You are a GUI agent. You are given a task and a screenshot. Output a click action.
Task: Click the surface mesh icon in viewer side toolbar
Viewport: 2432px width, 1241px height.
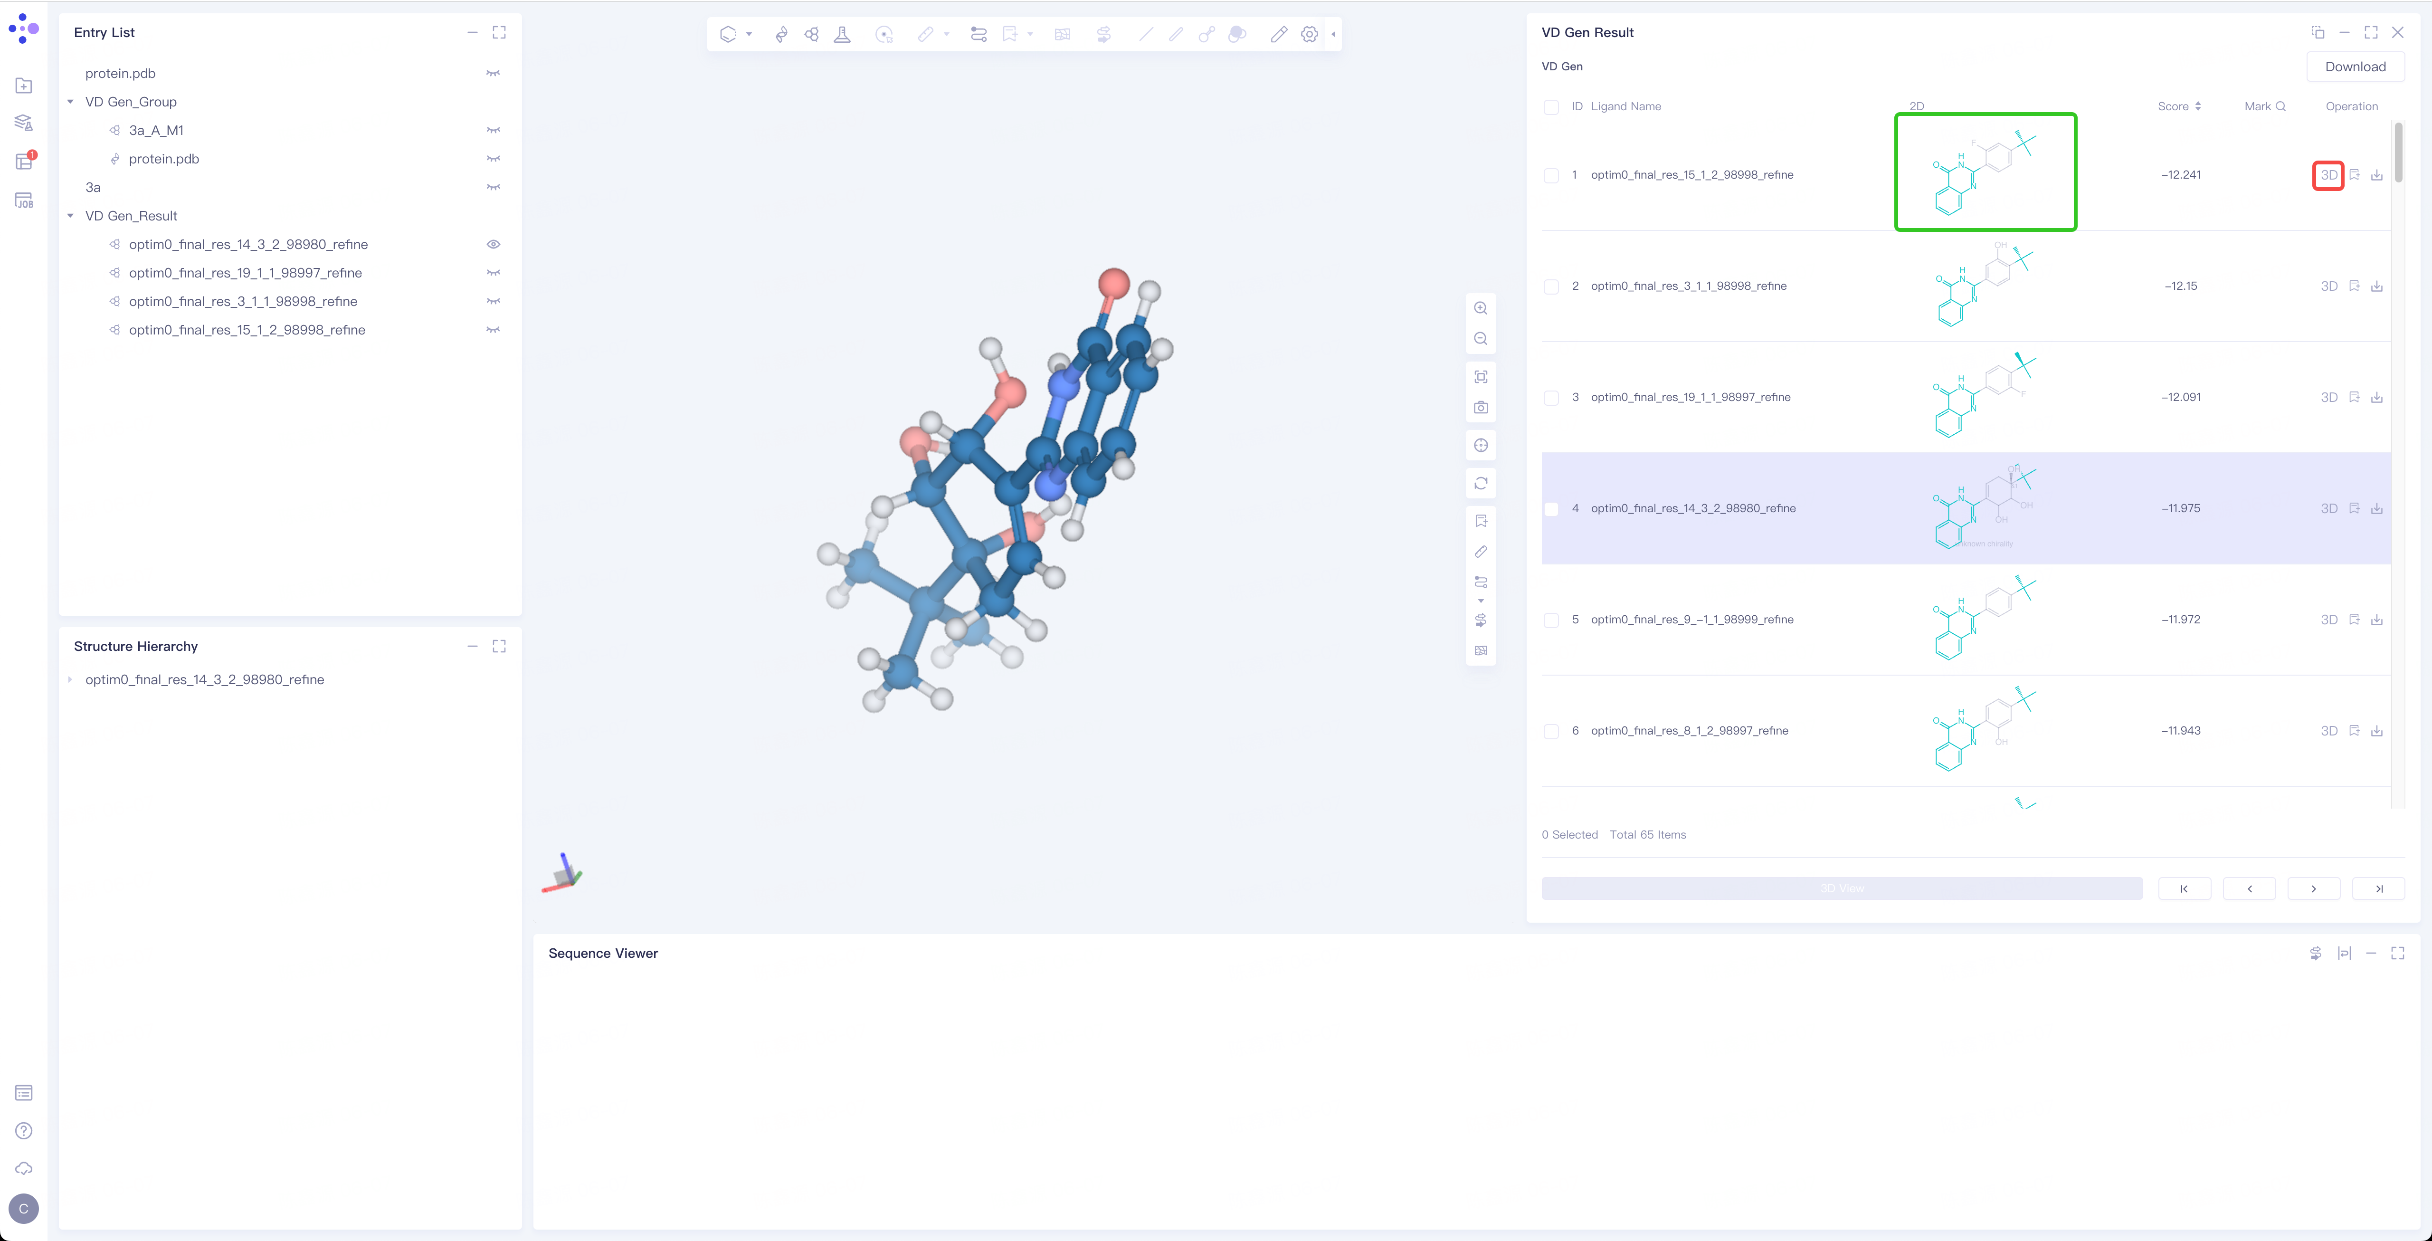point(1481,651)
